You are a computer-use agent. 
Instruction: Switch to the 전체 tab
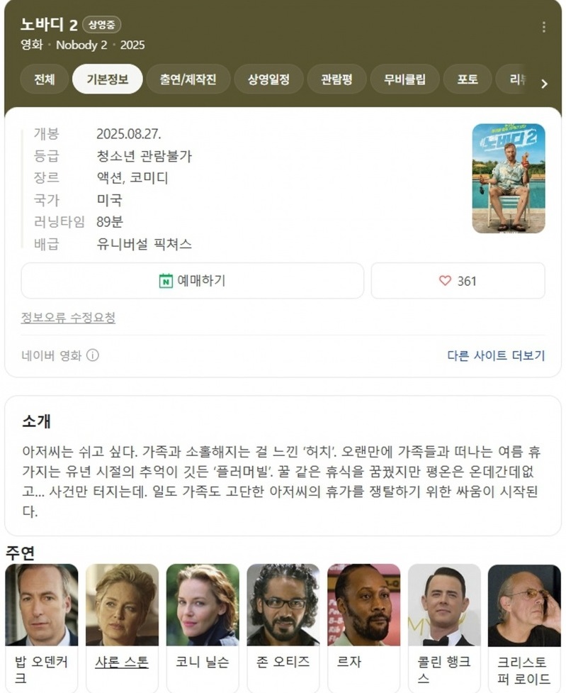[44, 79]
